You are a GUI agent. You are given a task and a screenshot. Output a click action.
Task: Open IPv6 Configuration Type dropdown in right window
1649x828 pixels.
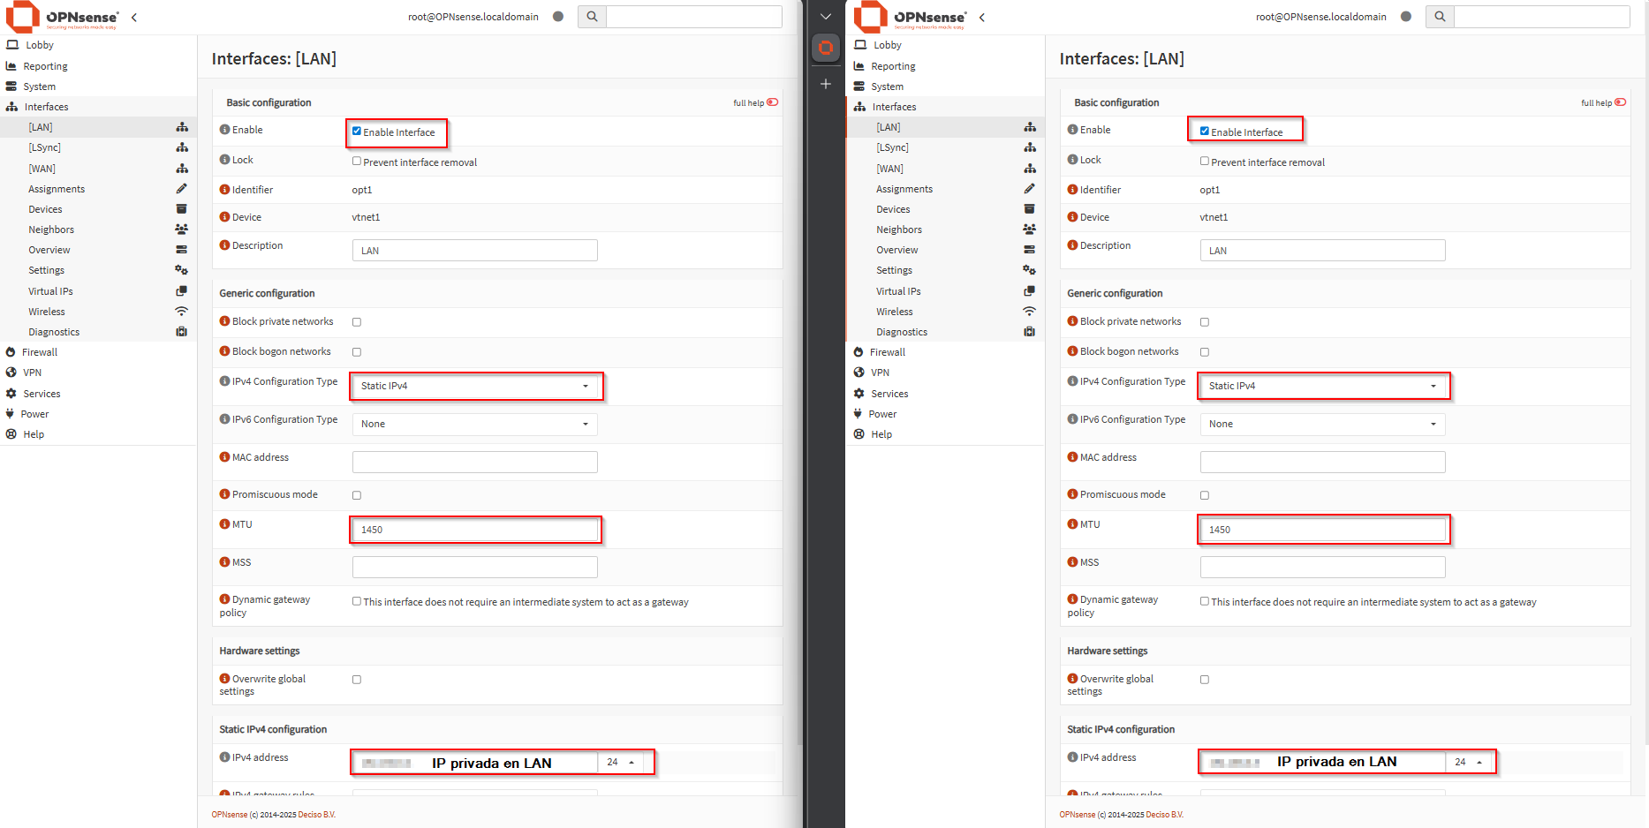(x=1323, y=424)
